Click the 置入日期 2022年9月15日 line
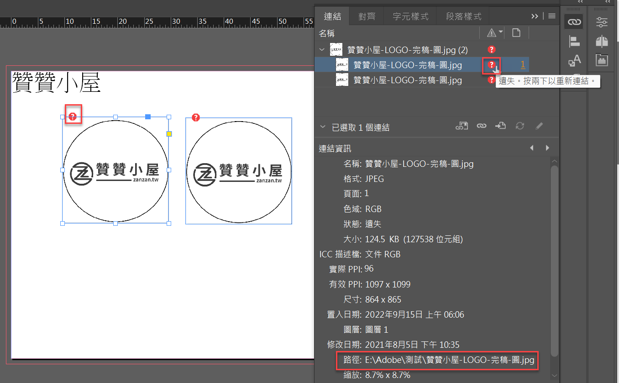619x383 pixels. [x=396, y=314]
